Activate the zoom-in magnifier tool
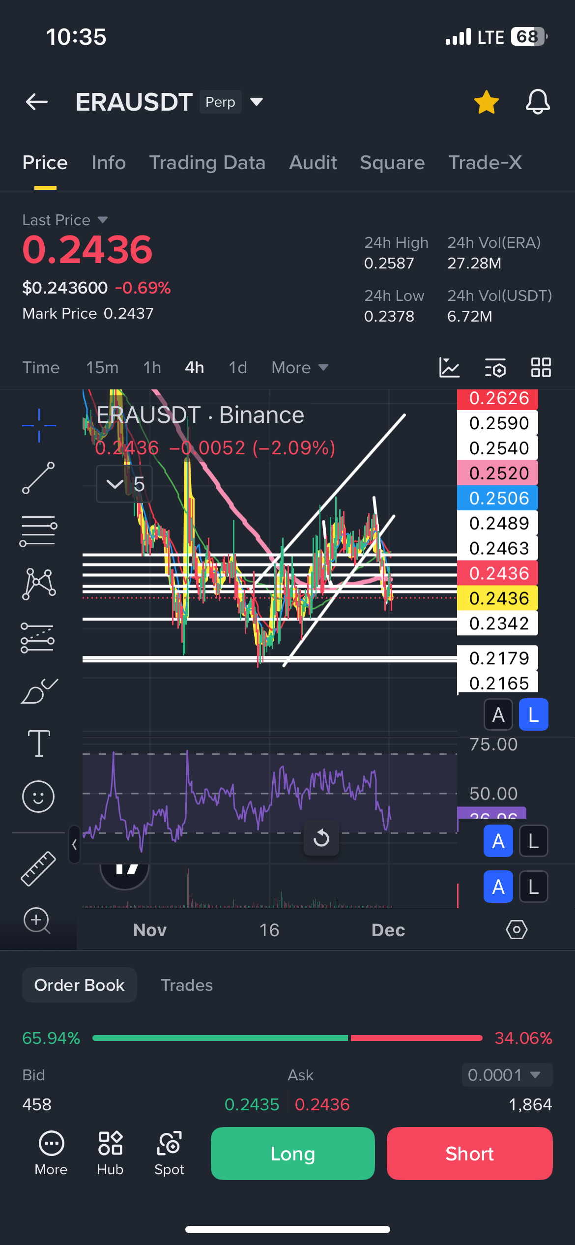 click(x=37, y=920)
